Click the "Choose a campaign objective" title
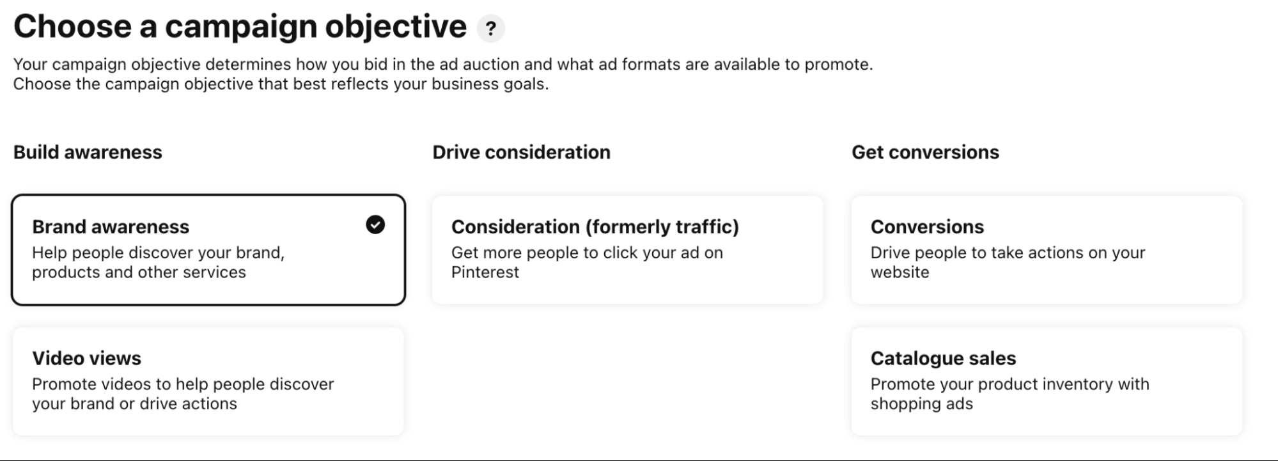This screenshot has height=461, width=1278. pyautogui.click(x=240, y=27)
